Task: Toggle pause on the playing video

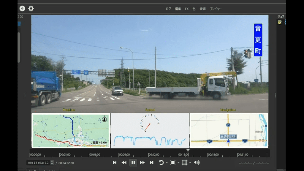Action: [x=133, y=162]
